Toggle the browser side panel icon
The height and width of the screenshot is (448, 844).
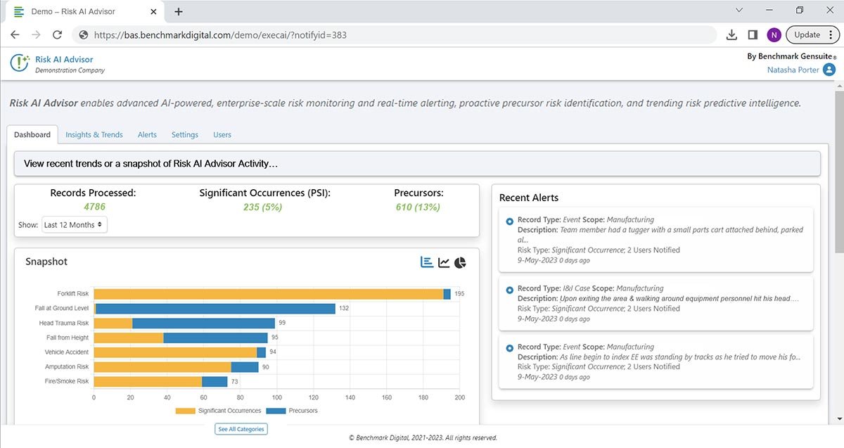753,34
